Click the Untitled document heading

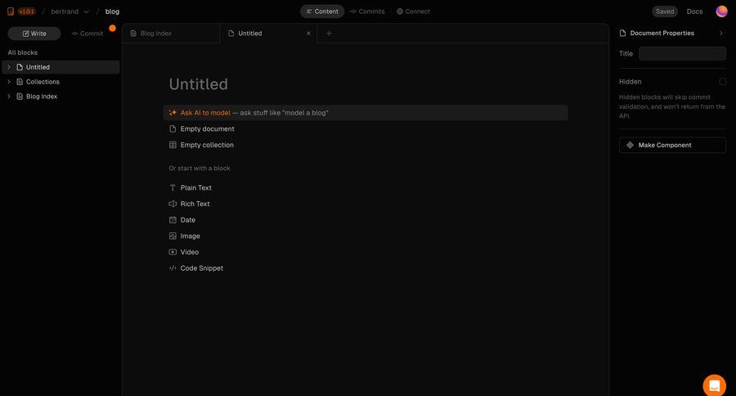199,84
